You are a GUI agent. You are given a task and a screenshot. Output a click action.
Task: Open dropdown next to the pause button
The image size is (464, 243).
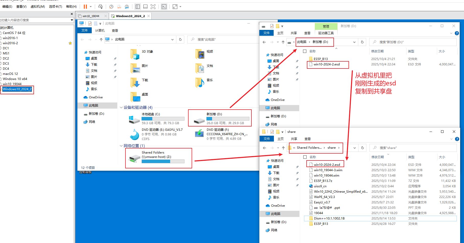tap(91, 7)
